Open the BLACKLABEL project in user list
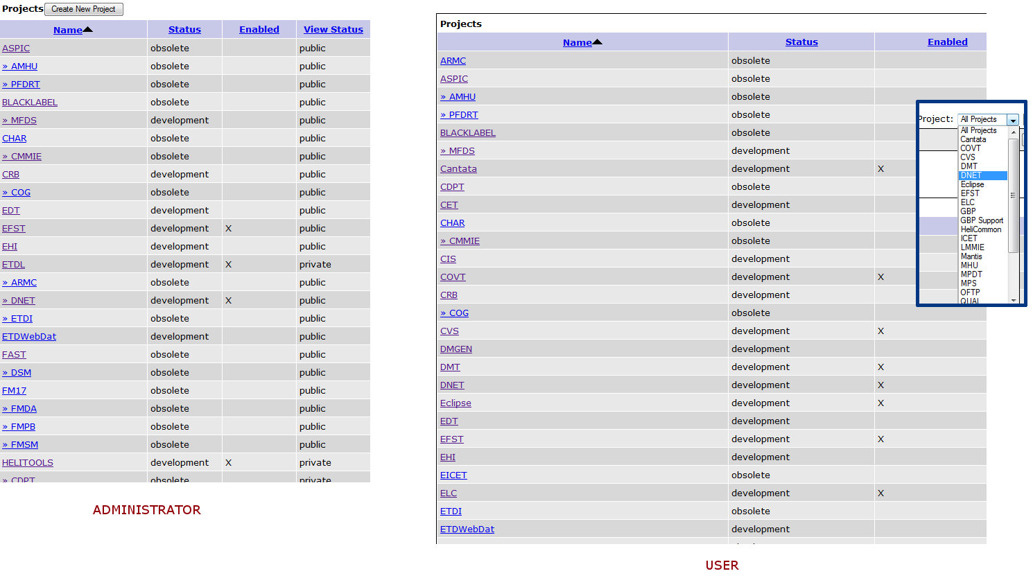 468,133
